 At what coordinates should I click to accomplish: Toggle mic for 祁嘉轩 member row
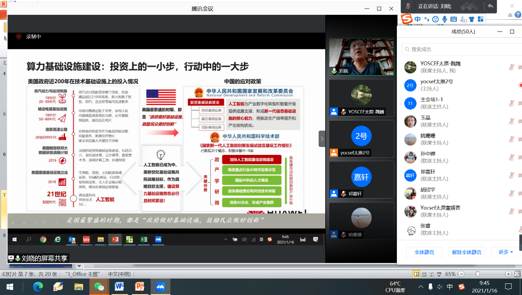pyautogui.click(x=511, y=175)
